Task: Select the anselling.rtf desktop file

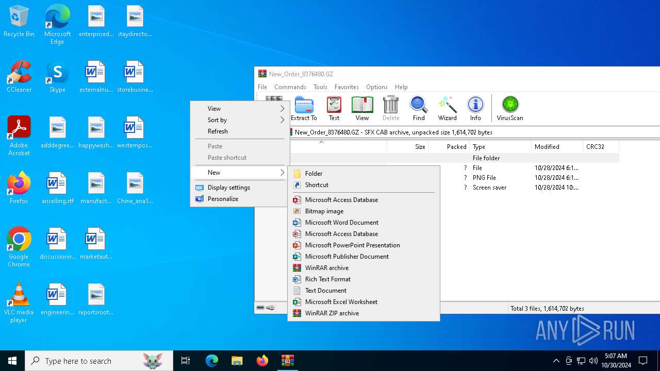Action: point(57,188)
